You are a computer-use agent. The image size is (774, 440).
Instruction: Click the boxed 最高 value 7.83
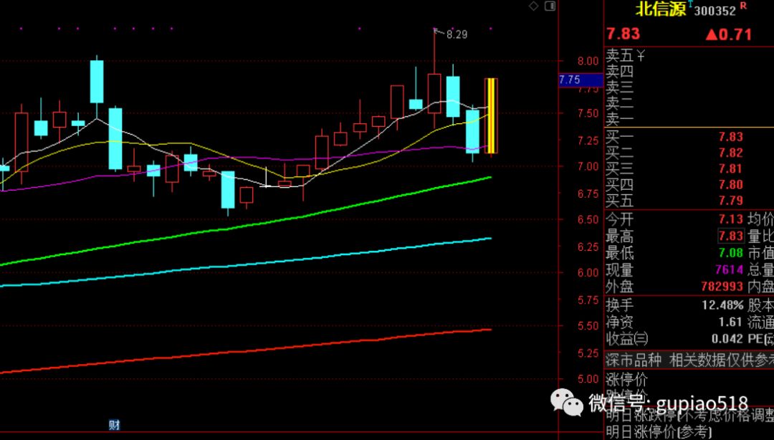click(730, 236)
